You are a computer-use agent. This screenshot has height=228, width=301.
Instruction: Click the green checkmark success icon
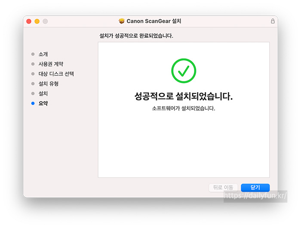tap(184, 71)
